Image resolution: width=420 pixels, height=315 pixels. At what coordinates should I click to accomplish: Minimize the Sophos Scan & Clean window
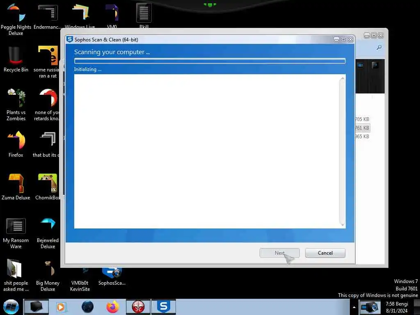coord(336,40)
